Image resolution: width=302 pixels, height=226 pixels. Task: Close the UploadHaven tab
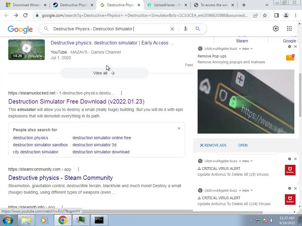[x=186, y=5]
